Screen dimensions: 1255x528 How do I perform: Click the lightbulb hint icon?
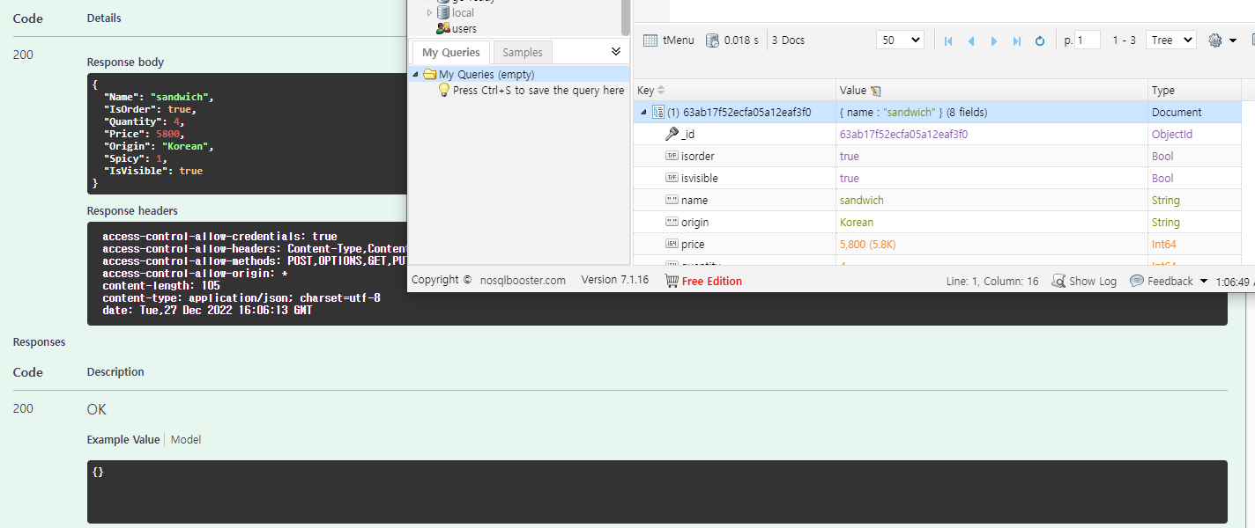point(444,90)
